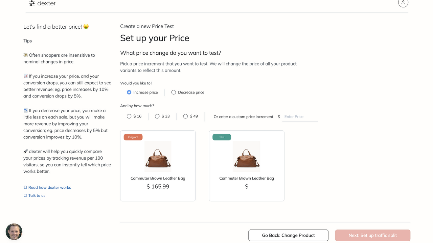The image size is (433, 243).
Task: Choose the $33 price increment
Action: tap(157, 116)
